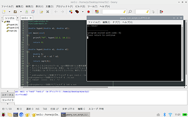
Task: Reload the current file from disk
Action: pos(41,12)
